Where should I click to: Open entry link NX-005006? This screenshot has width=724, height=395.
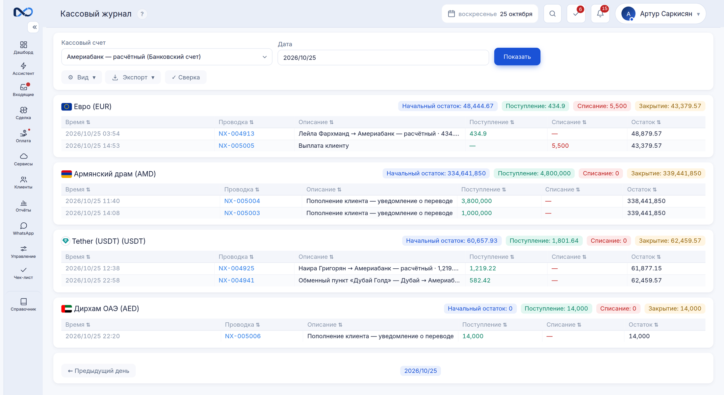(243, 336)
